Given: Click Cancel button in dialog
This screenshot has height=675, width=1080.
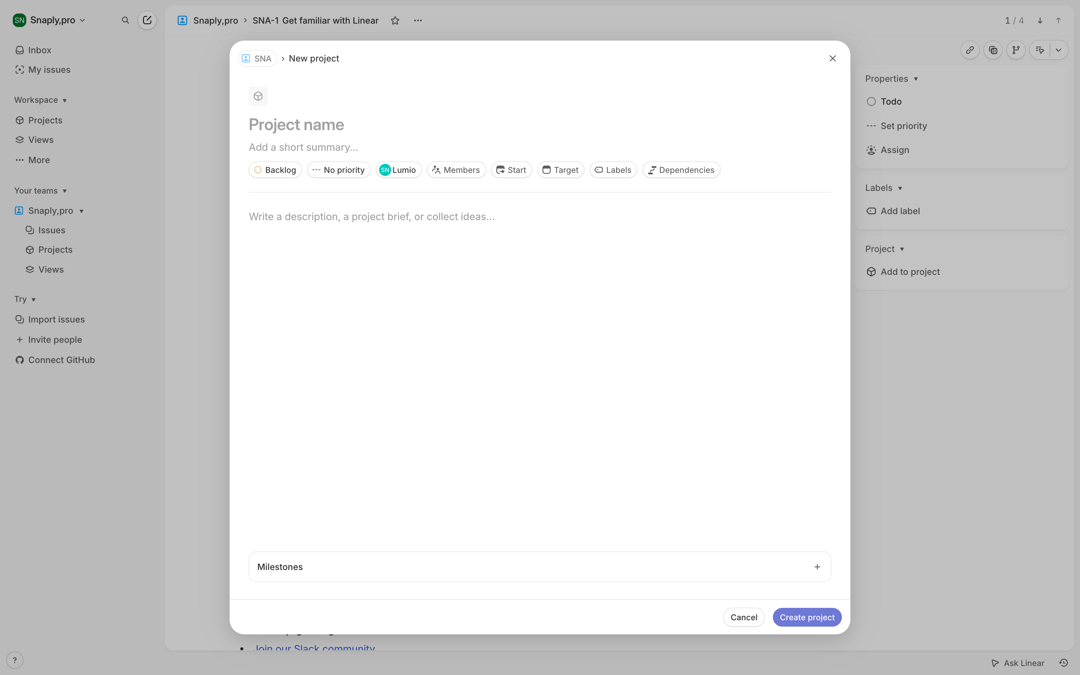Looking at the screenshot, I should click(744, 617).
